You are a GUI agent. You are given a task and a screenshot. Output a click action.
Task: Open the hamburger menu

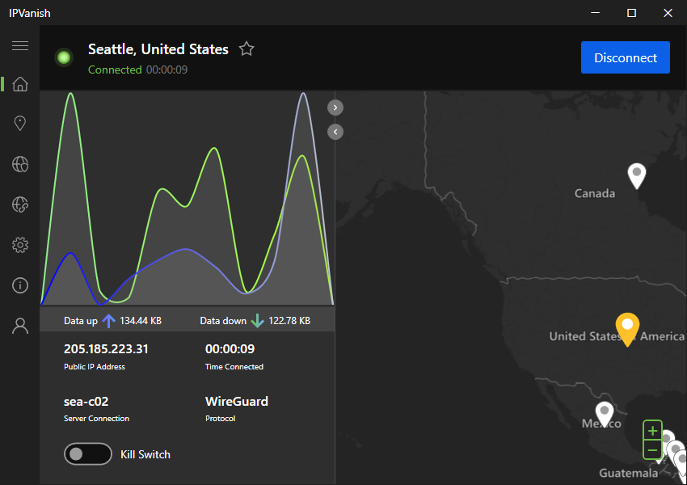coord(20,46)
